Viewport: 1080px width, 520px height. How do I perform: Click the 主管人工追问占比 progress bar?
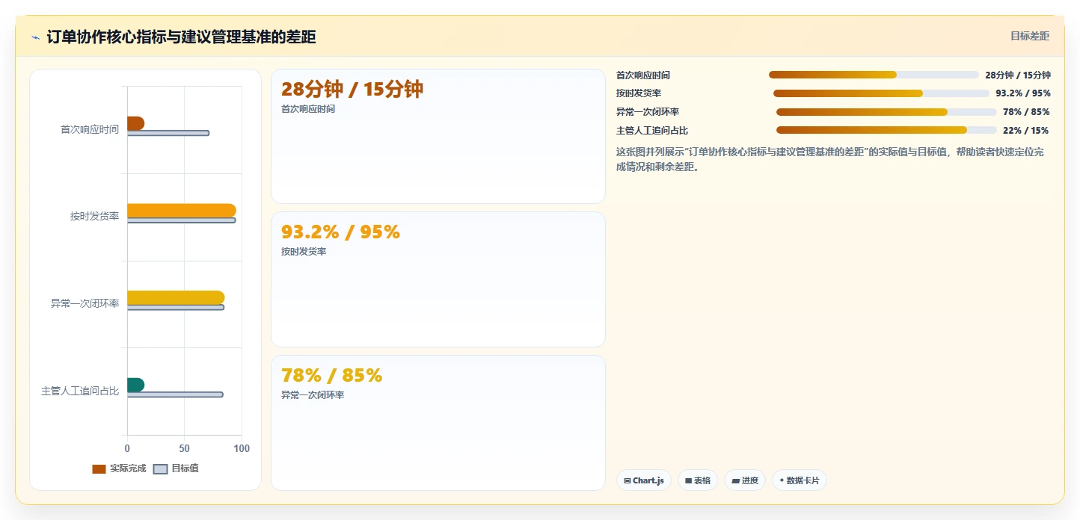[x=886, y=130]
